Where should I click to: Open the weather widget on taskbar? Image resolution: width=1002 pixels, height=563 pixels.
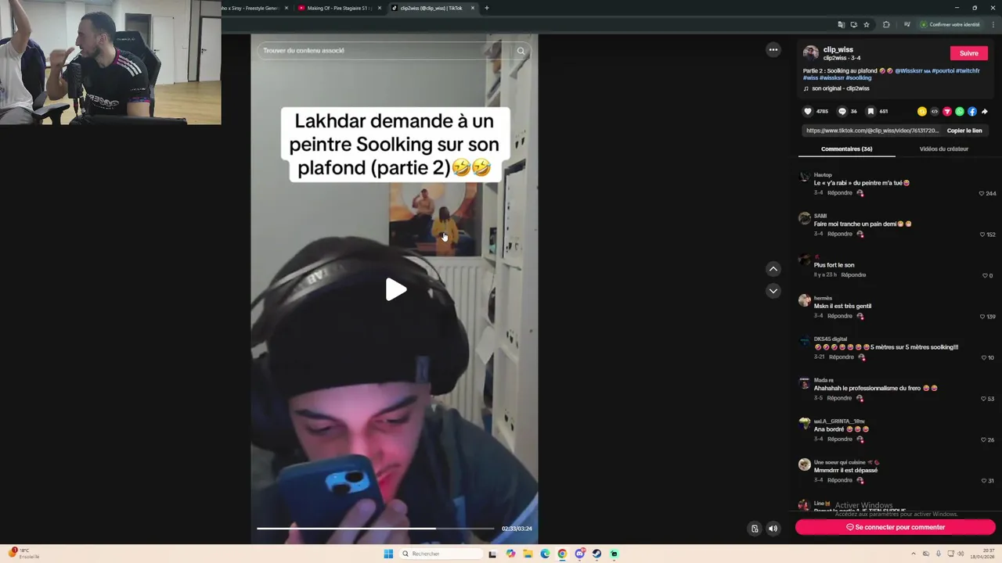(x=23, y=554)
